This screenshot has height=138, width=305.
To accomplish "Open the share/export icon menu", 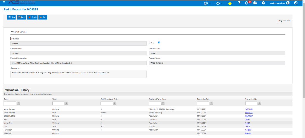I will tap(206, 3).
